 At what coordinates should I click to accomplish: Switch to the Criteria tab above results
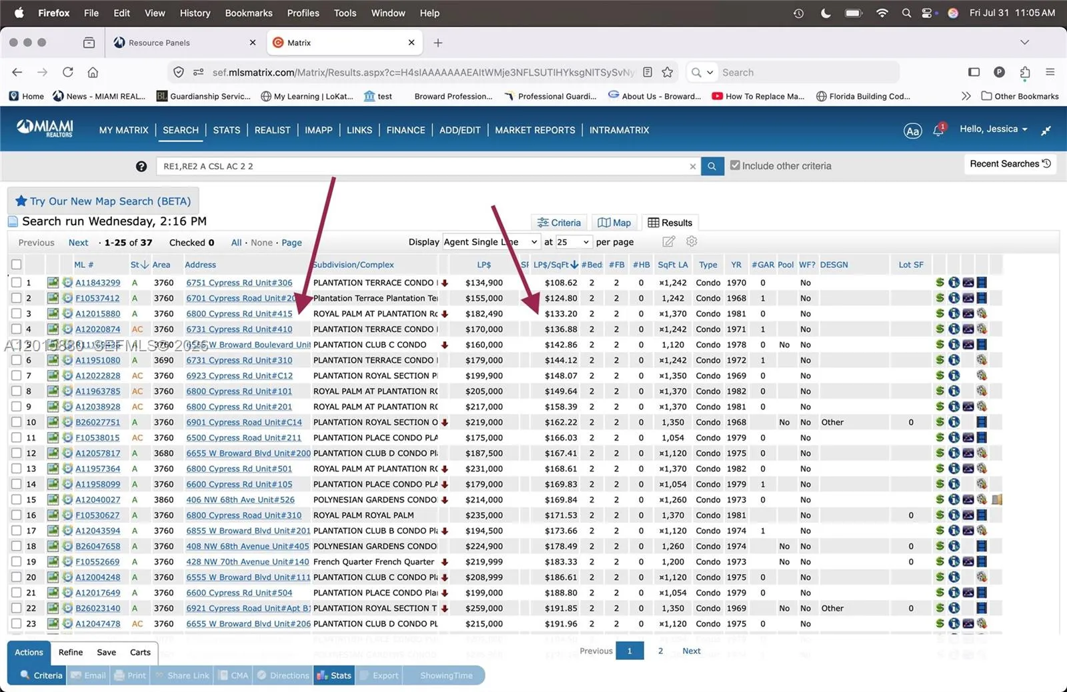point(559,223)
